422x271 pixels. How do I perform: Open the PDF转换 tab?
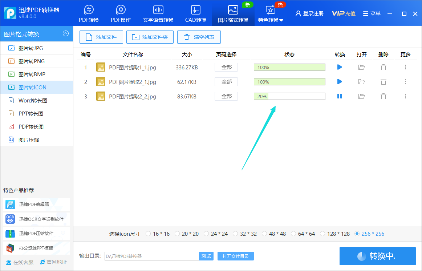coord(89,13)
